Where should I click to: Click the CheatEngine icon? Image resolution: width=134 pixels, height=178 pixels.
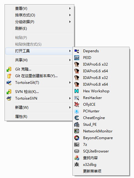pos(77,118)
